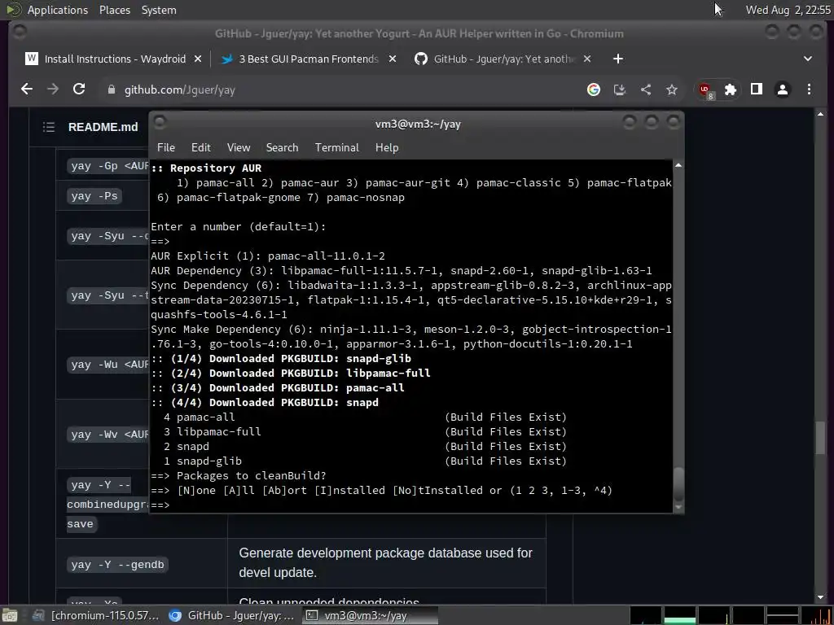This screenshot has width=834, height=625.
Task: Open a new Chromium tab
Action: 617,59
